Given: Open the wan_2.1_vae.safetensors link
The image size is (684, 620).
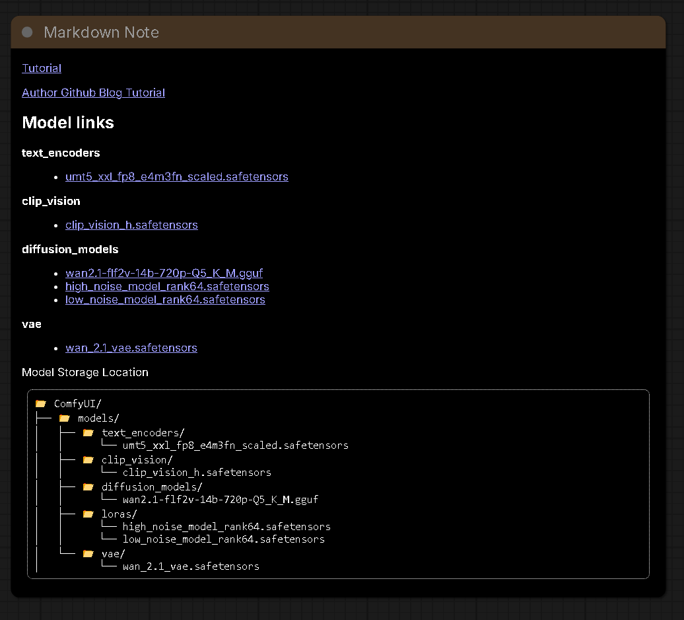Looking at the screenshot, I should [131, 348].
